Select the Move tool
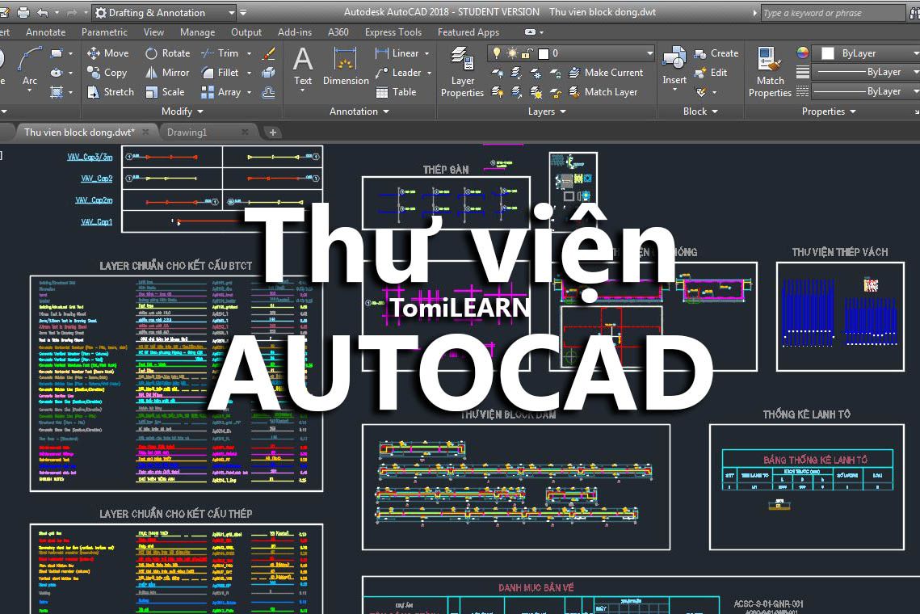This screenshot has width=920, height=614. click(107, 53)
